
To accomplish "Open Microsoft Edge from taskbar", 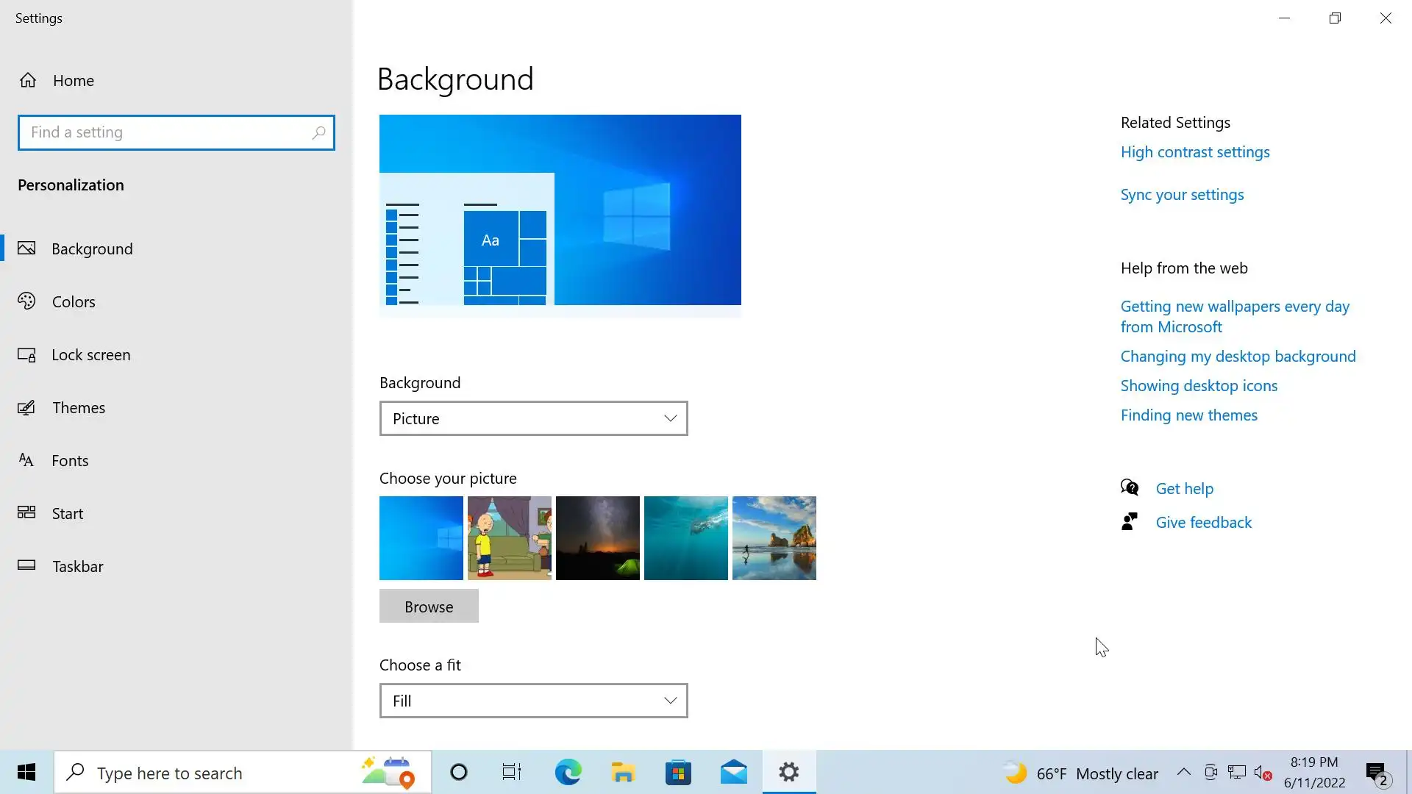I will 568,773.
